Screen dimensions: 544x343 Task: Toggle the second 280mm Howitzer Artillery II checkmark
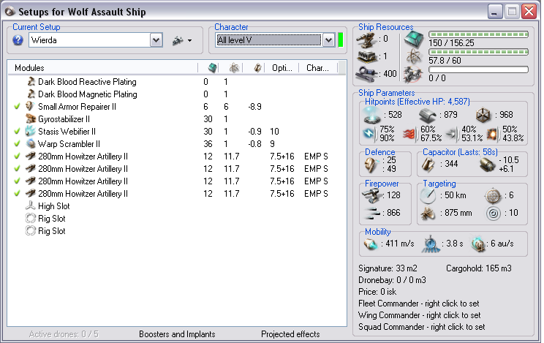(x=17, y=169)
